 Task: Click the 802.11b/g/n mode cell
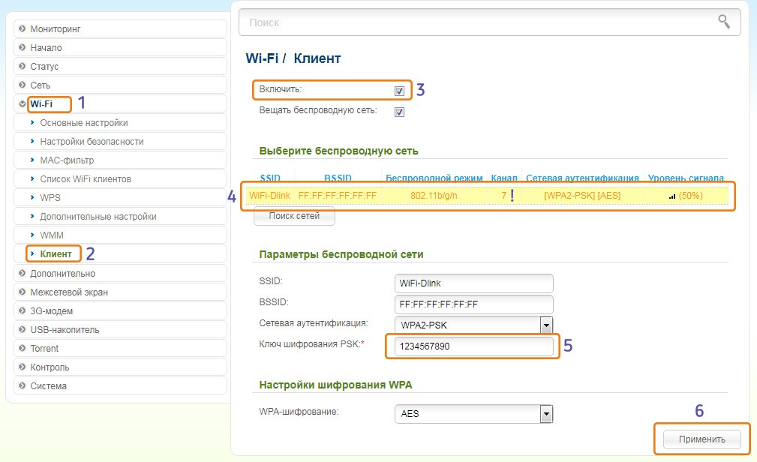pos(434,196)
